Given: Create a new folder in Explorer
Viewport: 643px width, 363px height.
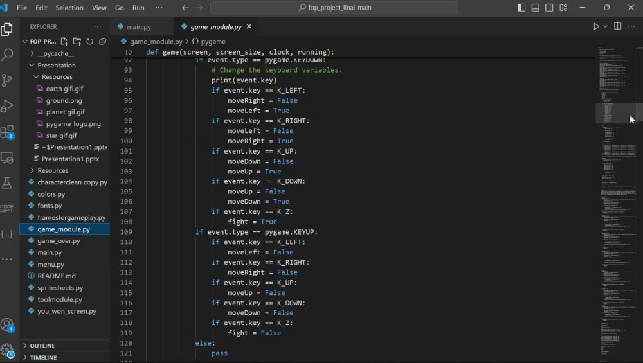Looking at the screenshot, I should click(x=77, y=41).
